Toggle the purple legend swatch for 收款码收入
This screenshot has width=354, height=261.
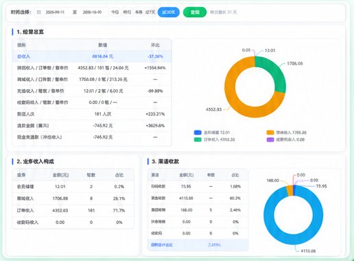(270, 139)
